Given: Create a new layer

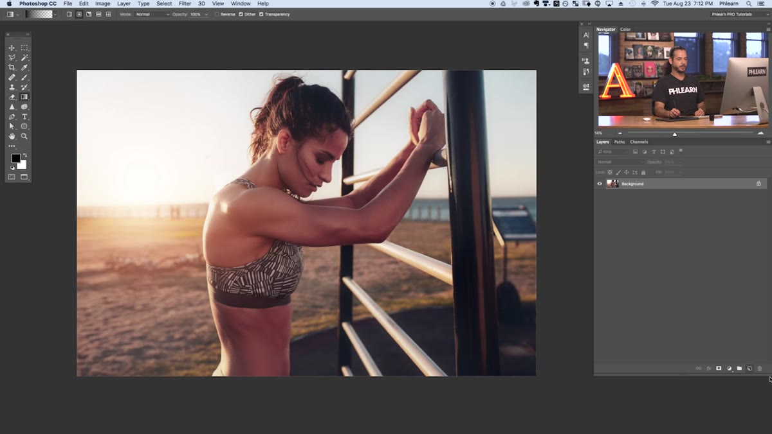Looking at the screenshot, I should click(749, 369).
